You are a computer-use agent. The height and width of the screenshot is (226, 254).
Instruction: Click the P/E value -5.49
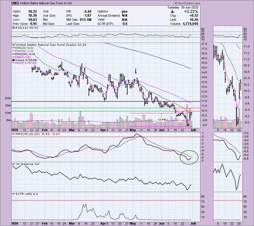(87, 12)
